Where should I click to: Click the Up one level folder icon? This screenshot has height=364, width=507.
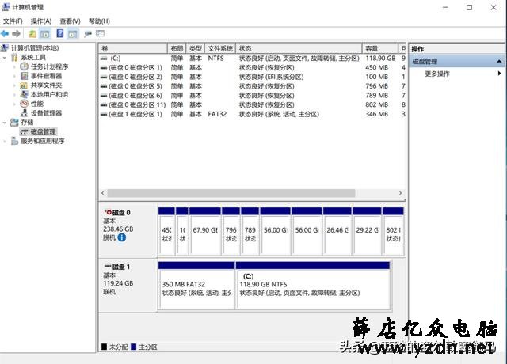coord(32,33)
